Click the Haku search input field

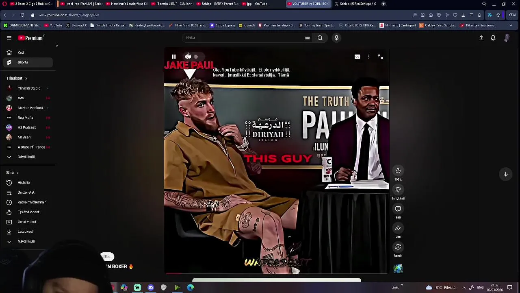click(x=244, y=38)
